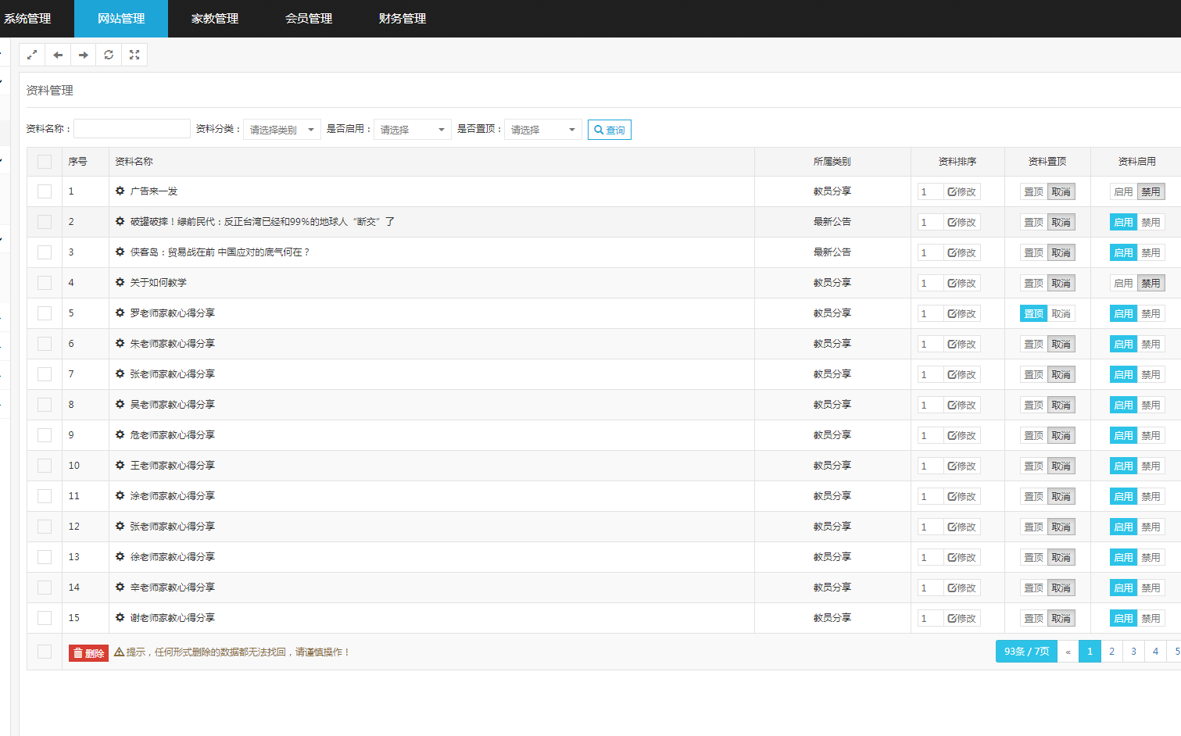
Task: Click the red 删除 trash button
Action: [88, 653]
